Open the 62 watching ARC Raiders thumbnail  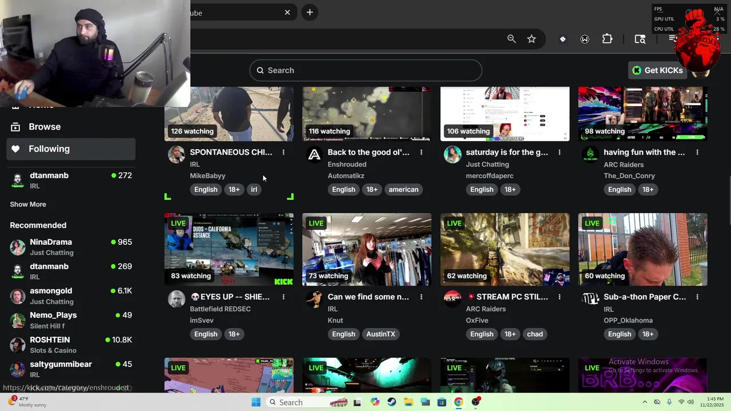pos(505,249)
